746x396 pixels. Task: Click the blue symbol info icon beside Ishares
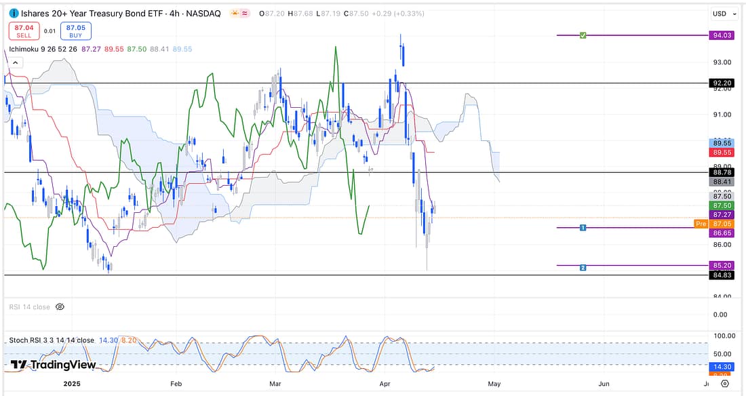(14, 14)
